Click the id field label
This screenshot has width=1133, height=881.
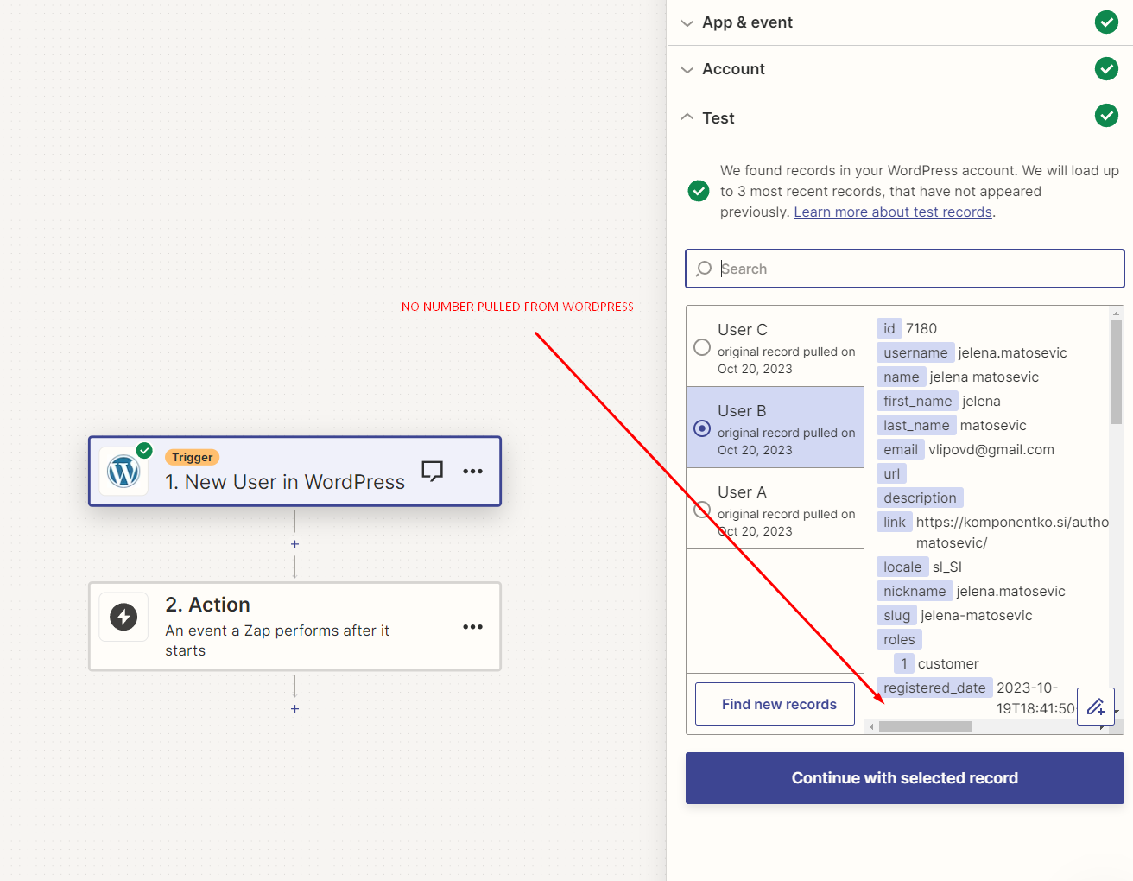point(889,328)
